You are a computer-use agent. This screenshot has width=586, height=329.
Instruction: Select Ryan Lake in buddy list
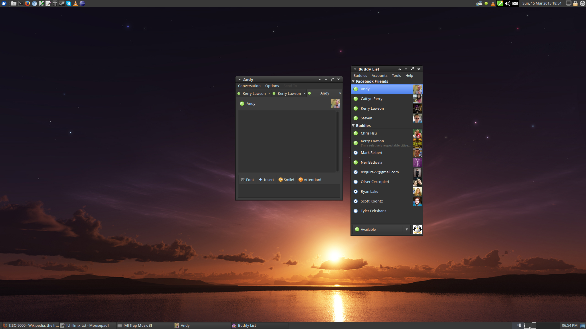[x=387, y=192]
